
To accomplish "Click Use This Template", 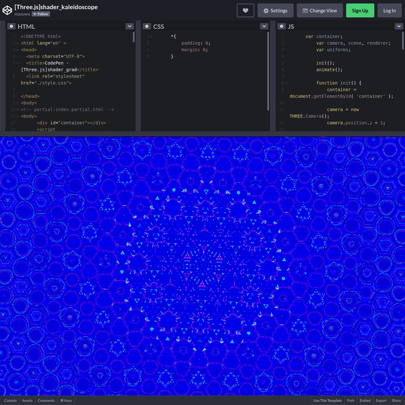I will tap(328, 401).
